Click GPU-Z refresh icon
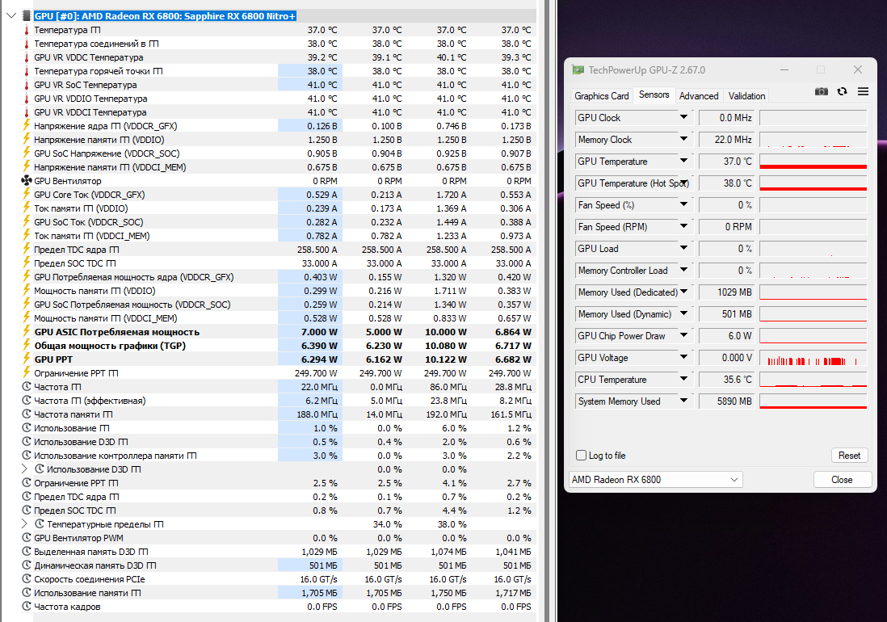 click(843, 91)
